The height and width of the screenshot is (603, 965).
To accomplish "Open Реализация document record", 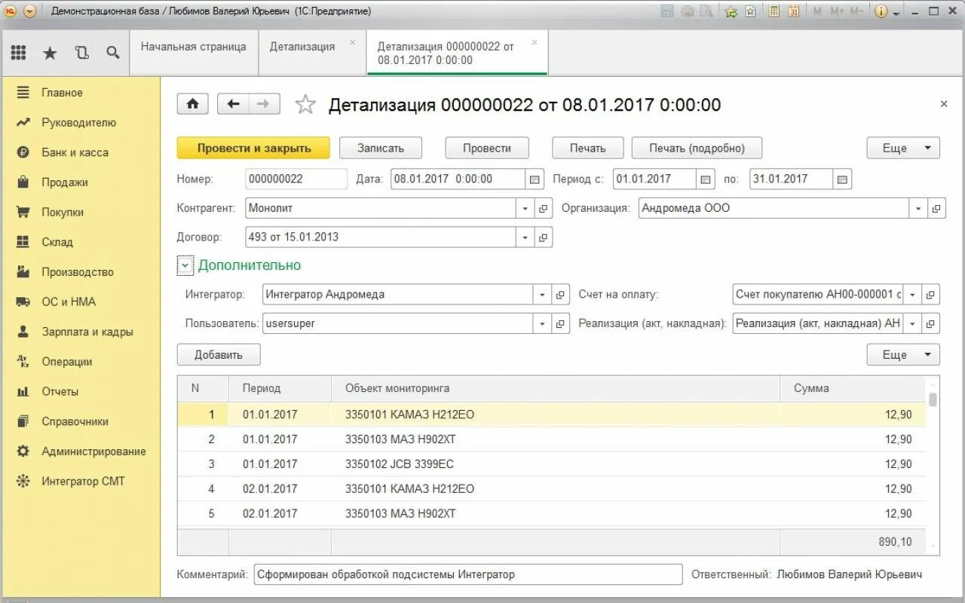I will coord(931,324).
